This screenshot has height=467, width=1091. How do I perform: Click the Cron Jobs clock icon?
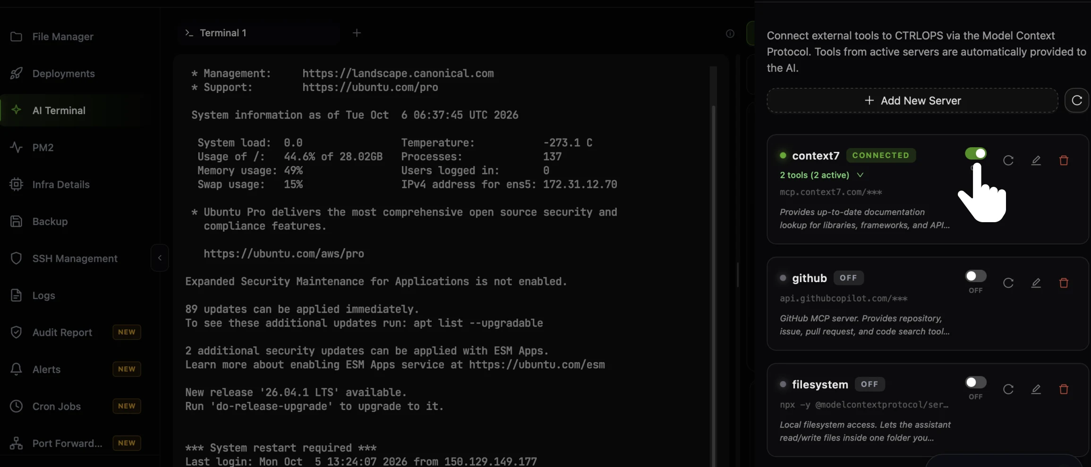pyautogui.click(x=16, y=406)
